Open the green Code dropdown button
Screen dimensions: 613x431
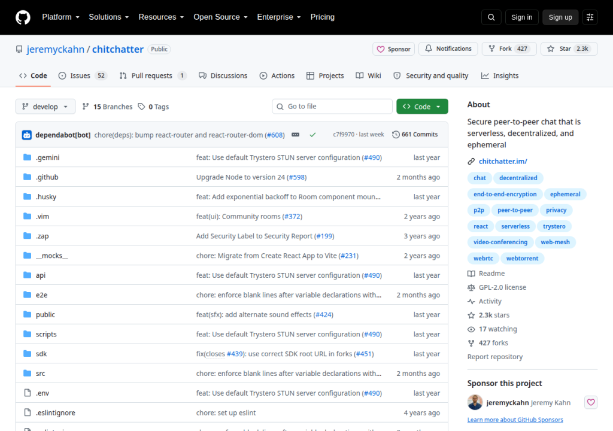point(422,107)
